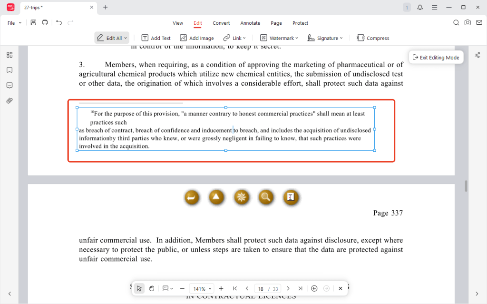Switch to the hand pan tool
The width and height of the screenshot is (487, 304).
point(152,288)
